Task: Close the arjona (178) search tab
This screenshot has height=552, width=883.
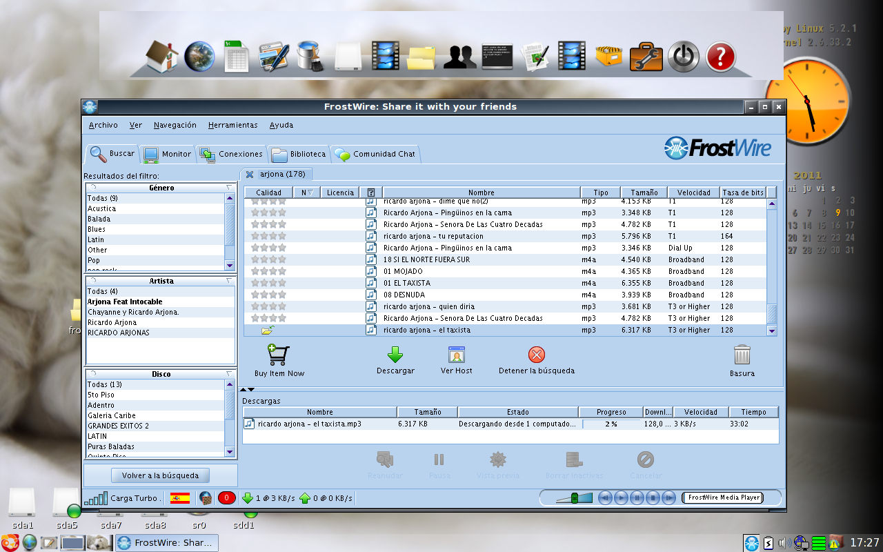Action: [250, 175]
